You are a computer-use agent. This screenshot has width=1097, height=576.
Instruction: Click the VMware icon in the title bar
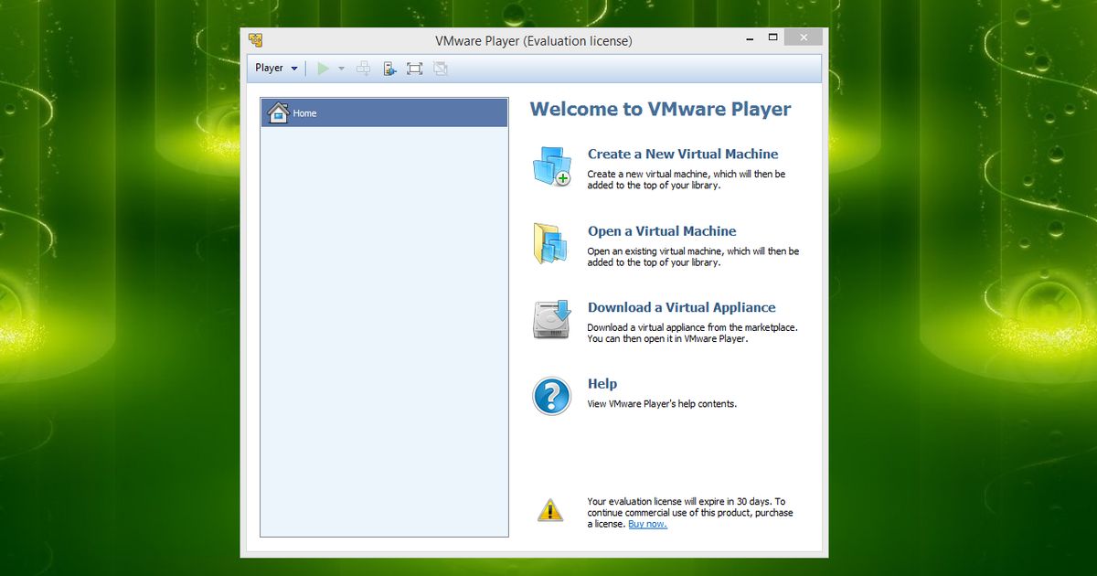(256, 40)
